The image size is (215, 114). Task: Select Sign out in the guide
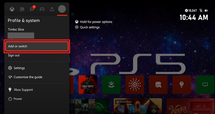14,55
